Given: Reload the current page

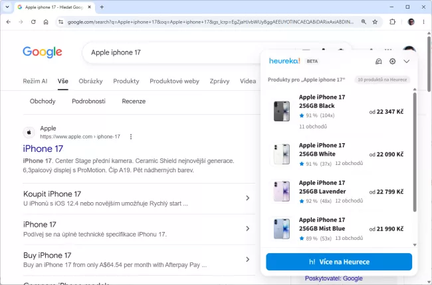Looking at the screenshot, I should pos(33,22).
